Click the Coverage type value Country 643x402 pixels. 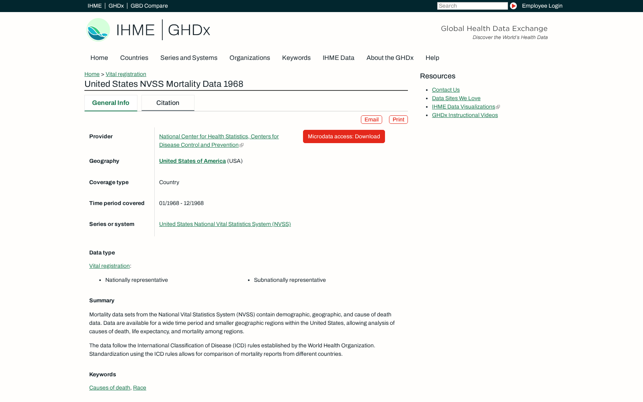169,182
